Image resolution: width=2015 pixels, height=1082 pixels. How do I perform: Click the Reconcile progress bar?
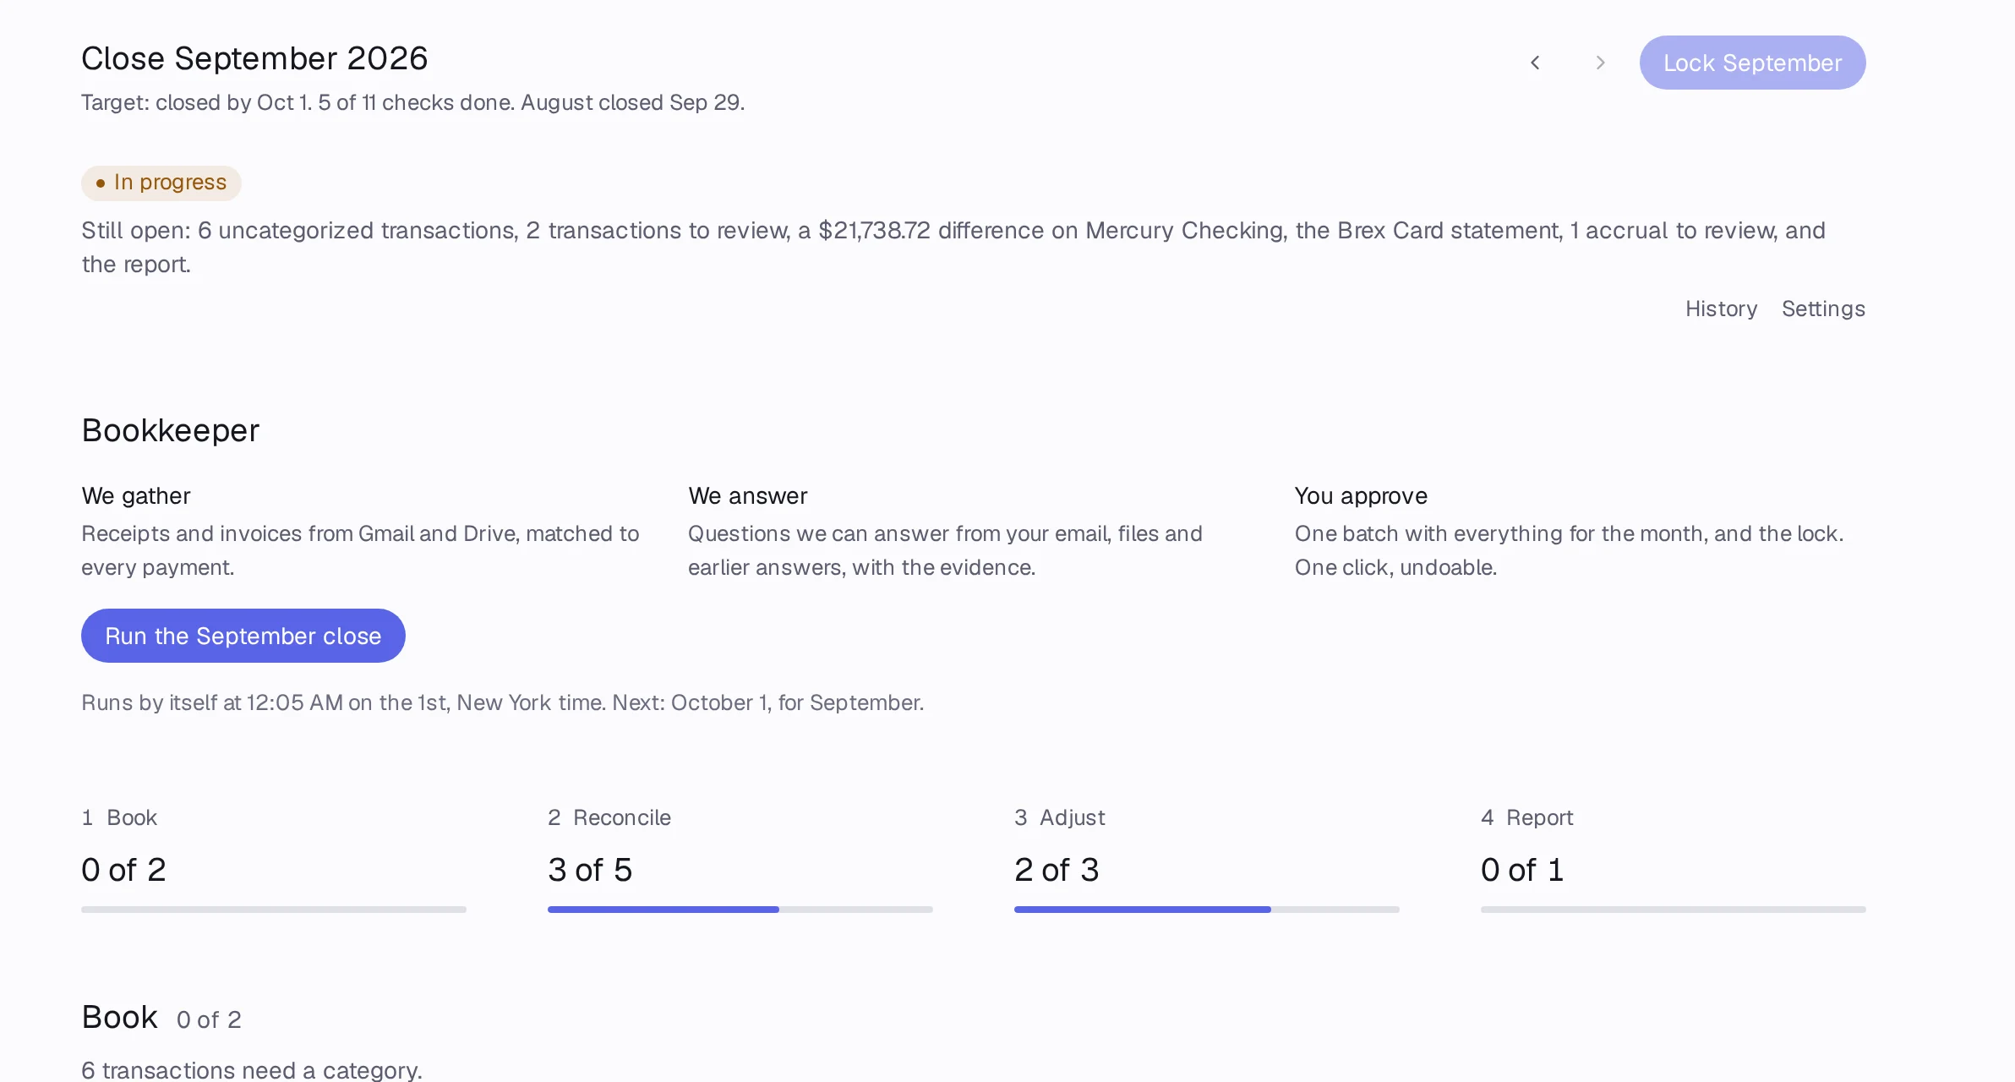740,910
